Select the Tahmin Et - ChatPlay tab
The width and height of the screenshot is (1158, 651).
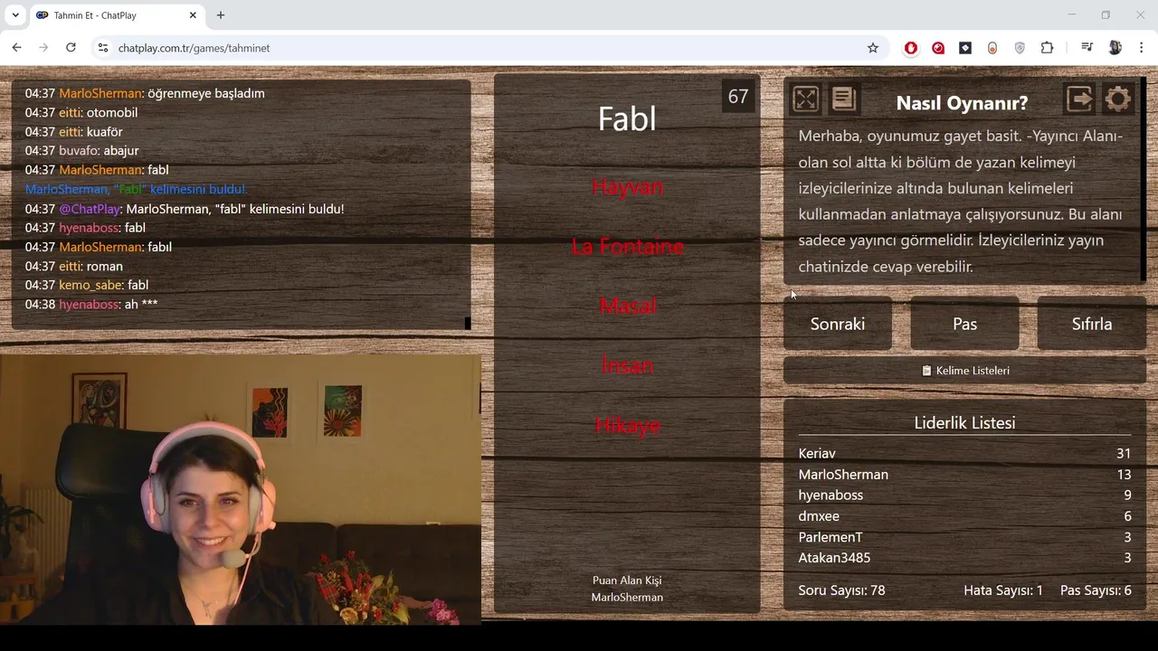click(117, 15)
